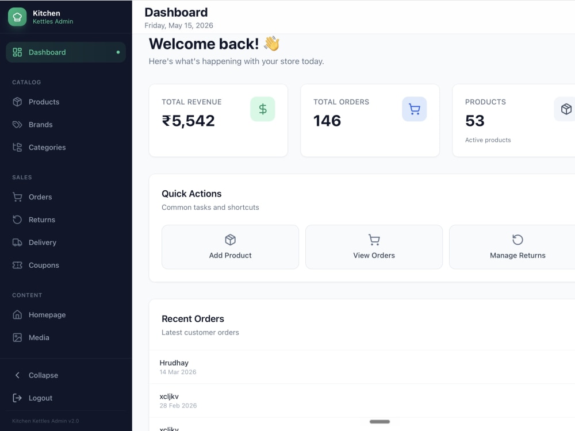Select the Products 53 stat card
575x431 pixels.
(513, 121)
